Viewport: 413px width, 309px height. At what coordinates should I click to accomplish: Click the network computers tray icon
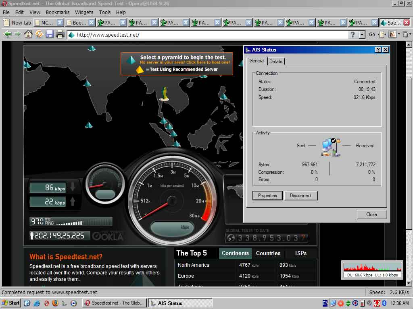pos(333,303)
